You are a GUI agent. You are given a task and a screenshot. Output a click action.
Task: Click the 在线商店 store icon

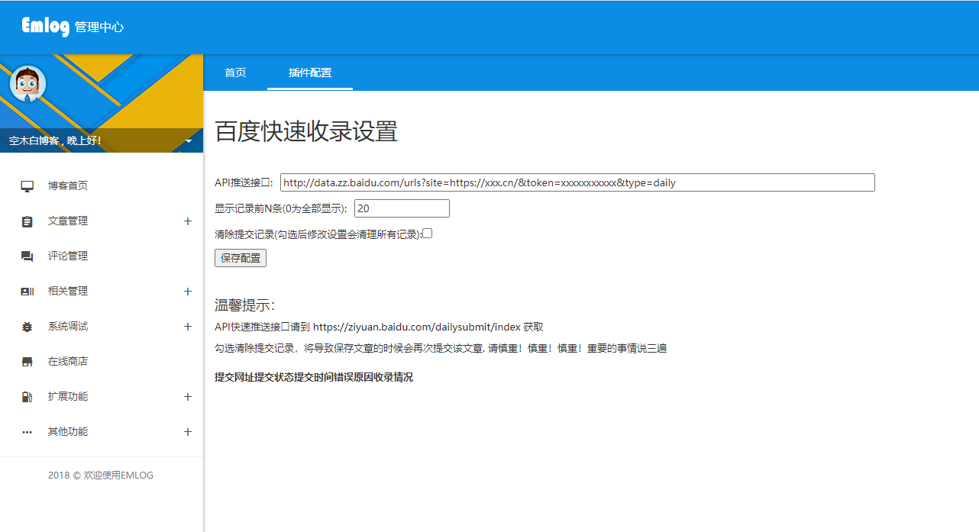(x=27, y=360)
